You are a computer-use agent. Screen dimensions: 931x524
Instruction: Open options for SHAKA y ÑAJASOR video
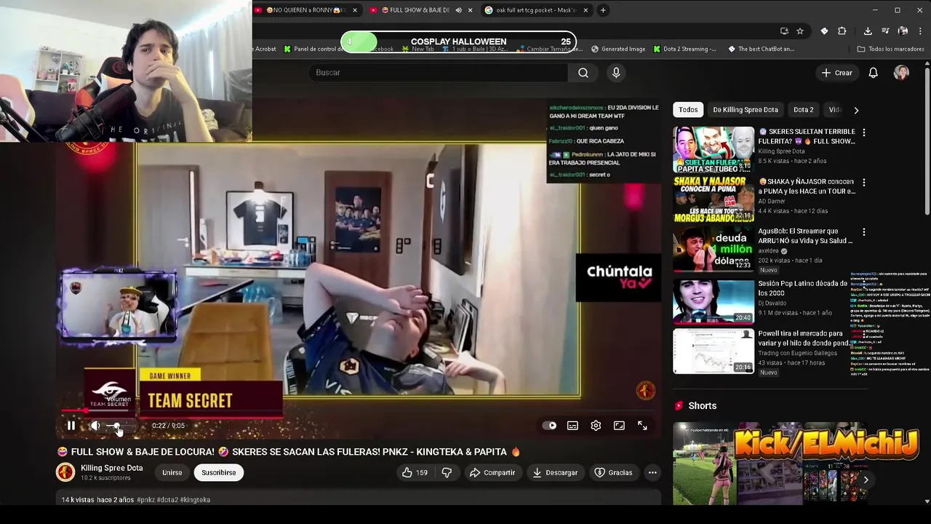coord(864,182)
